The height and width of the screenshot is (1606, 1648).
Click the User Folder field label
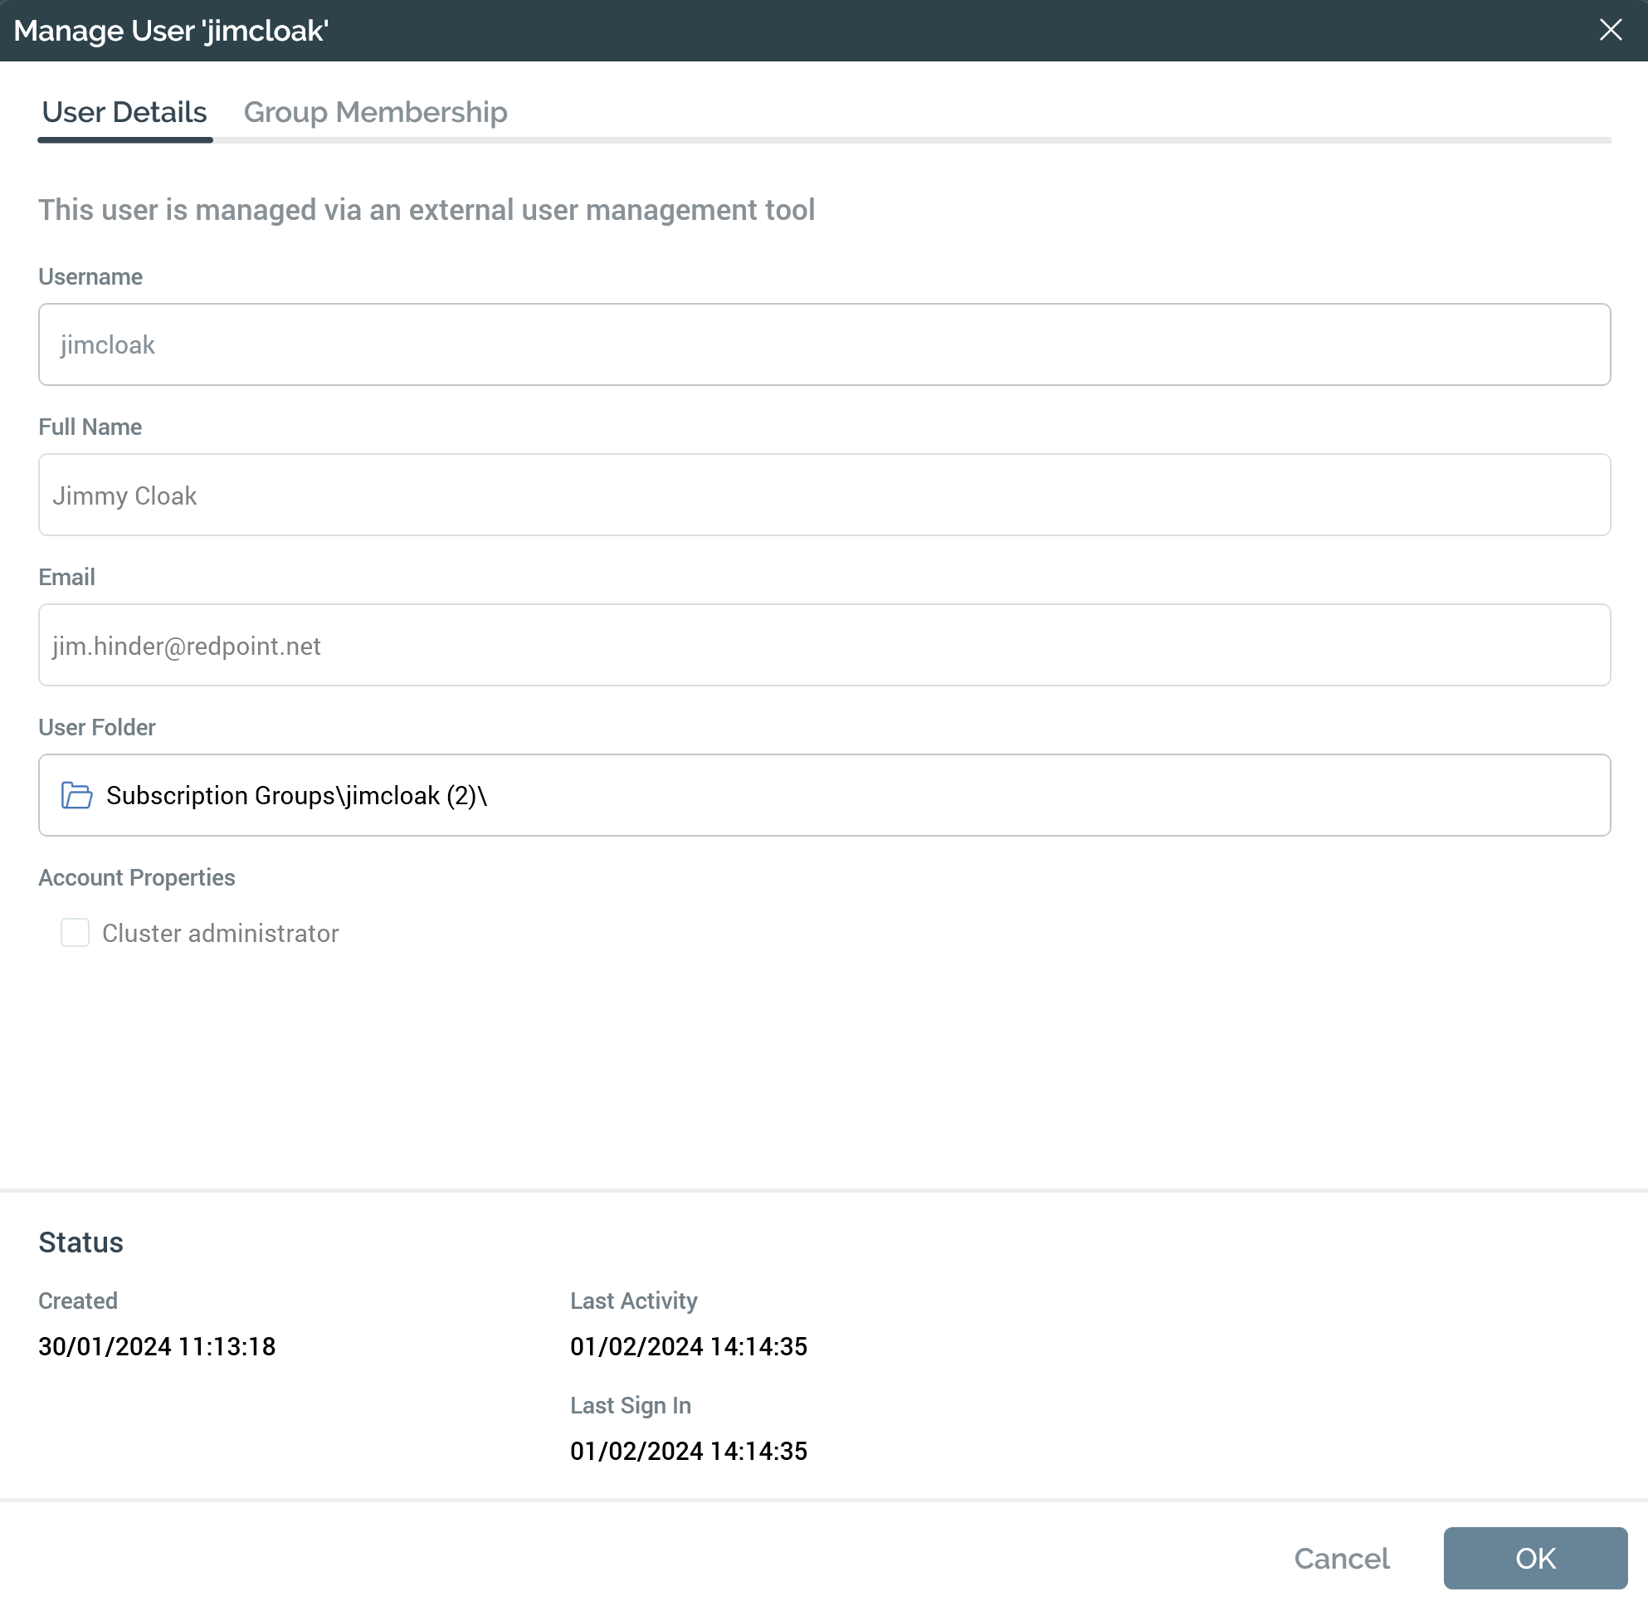pyautogui.click(x=97, y=727)
